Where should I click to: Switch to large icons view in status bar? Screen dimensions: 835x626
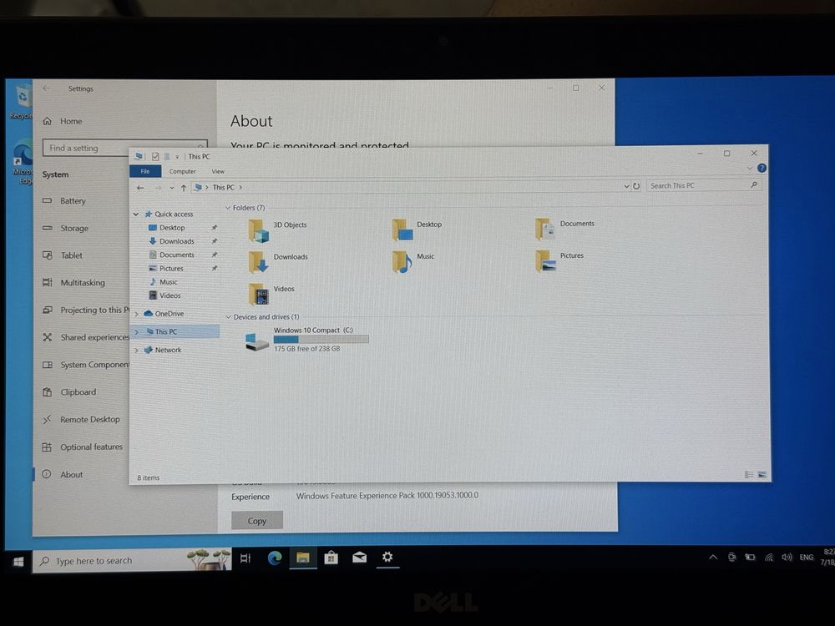[762, 474]
